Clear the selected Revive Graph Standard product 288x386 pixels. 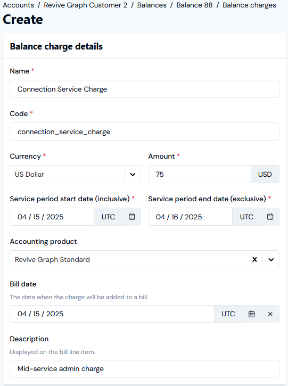(x=254, y=259)
